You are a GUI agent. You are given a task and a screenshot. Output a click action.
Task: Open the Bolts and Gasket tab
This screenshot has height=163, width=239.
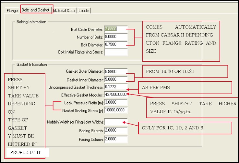pyautogui.click(x=36, y=10)
